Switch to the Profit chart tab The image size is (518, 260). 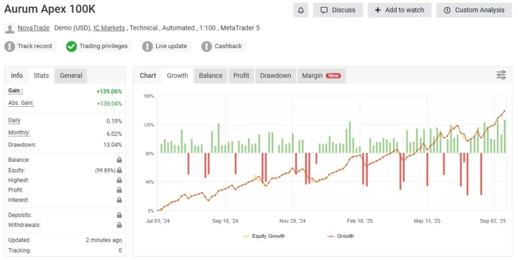241,76
